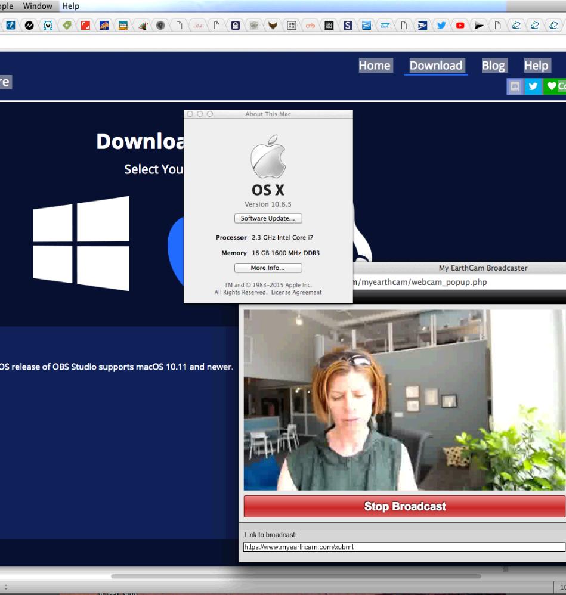Switch to the YouTube pinned tab
This screenshot has height=595, width=566.
[460, 26]
